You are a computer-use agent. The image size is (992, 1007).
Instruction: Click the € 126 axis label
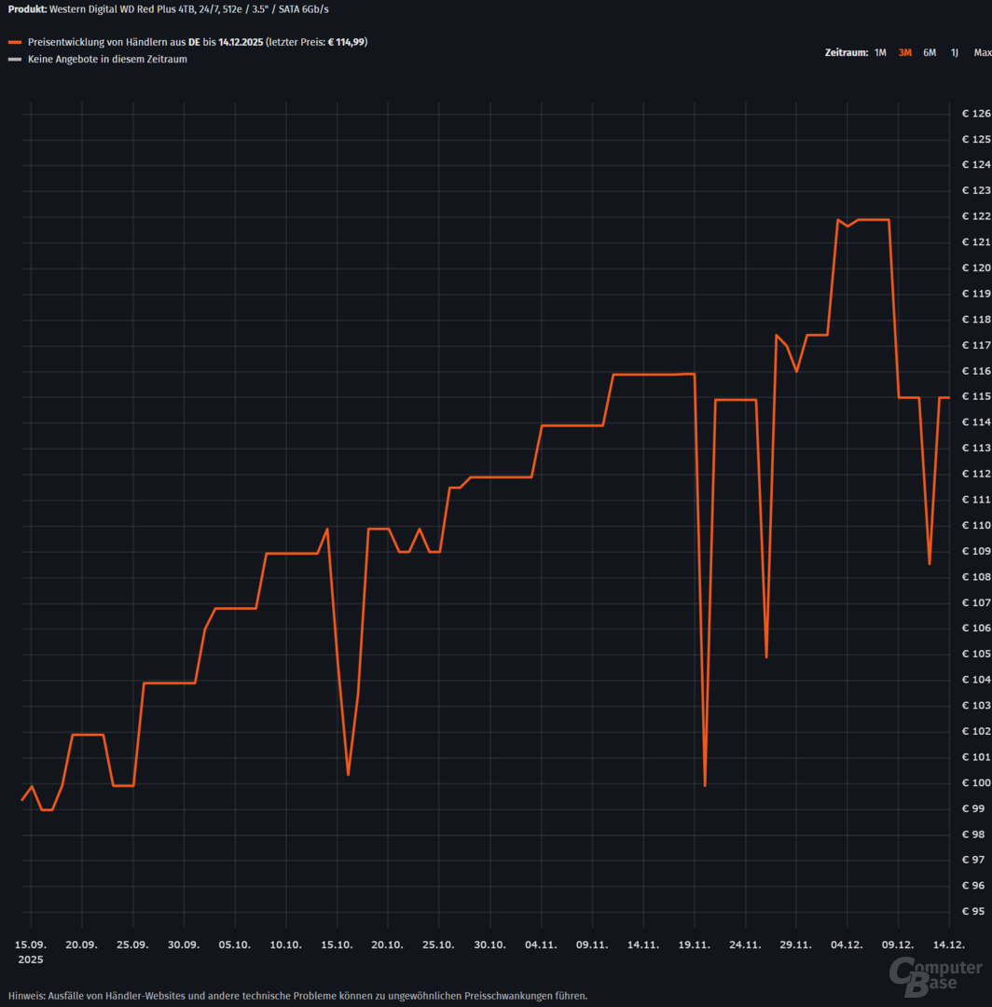[976, 114]
